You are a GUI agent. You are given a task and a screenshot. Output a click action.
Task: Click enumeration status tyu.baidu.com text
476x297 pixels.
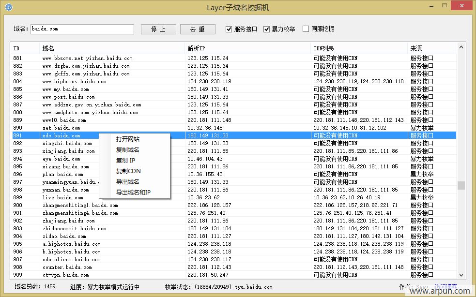click(x=253, y=287)
